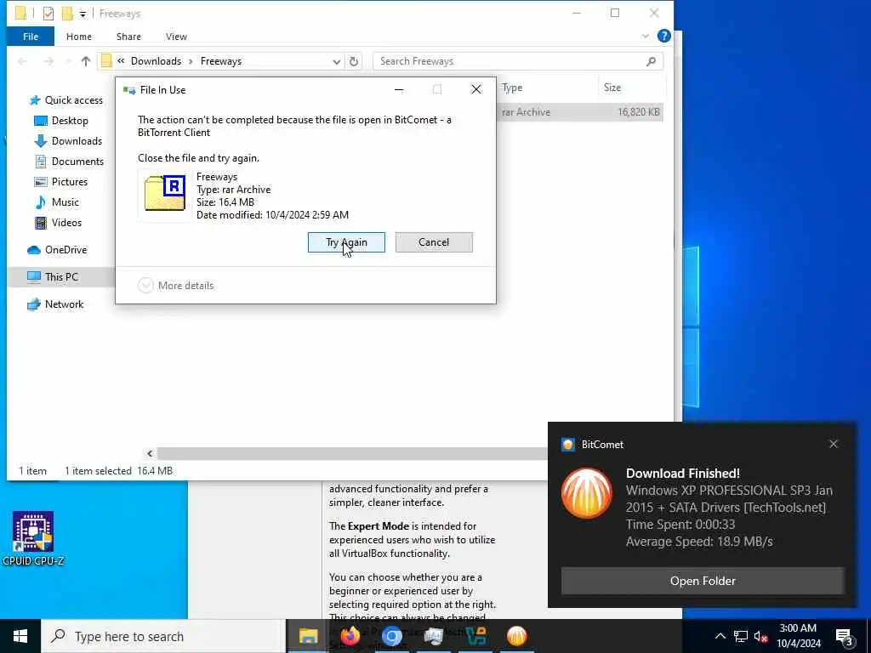The image size is (871, 653).
Task: Open OneDrive in navigation pane
Action: [x=57, y=250]
